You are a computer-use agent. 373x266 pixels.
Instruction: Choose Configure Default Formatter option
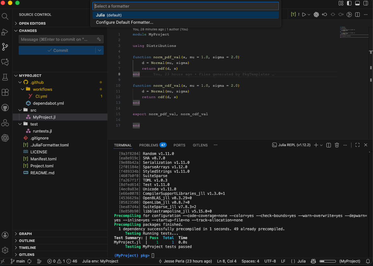click(125, 22)
